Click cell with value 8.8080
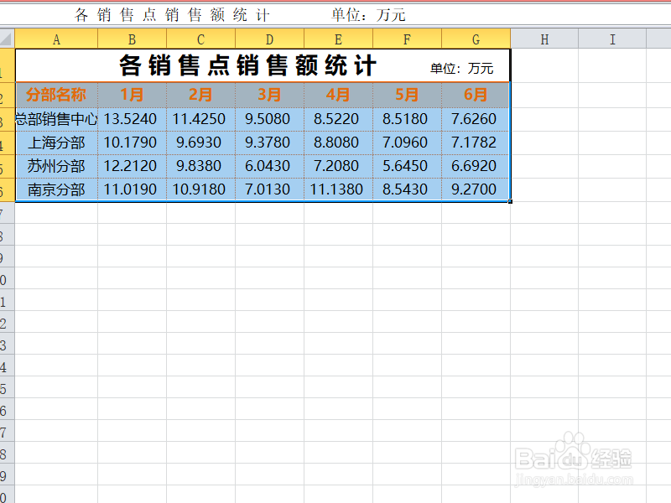Viewport: 671px width, 503px height. (339, 143)
